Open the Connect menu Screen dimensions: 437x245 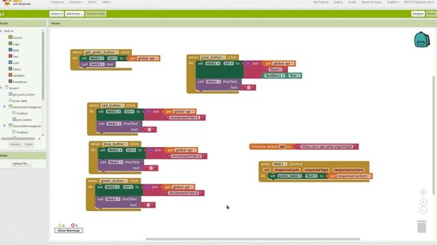tap(76, 2)
